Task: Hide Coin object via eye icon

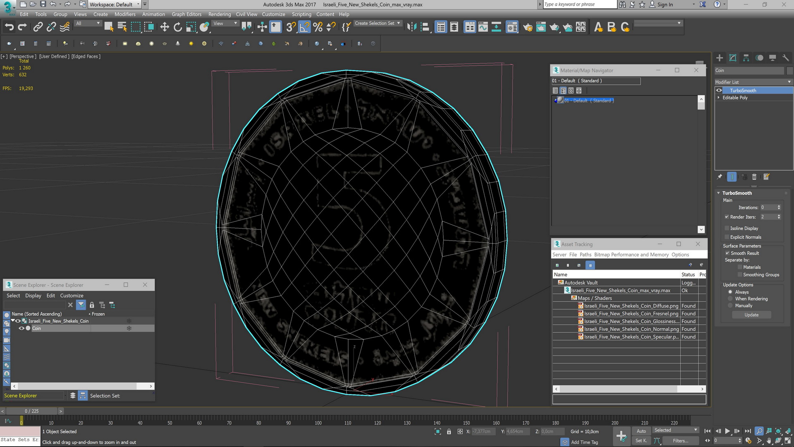Action: (22, 328)
